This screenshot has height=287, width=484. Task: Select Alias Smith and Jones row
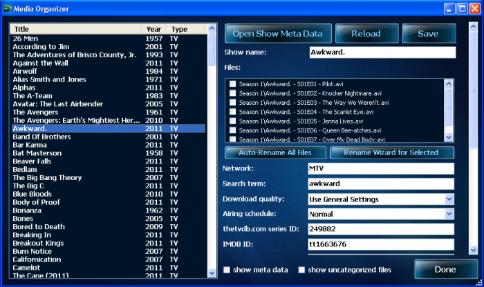109,79
